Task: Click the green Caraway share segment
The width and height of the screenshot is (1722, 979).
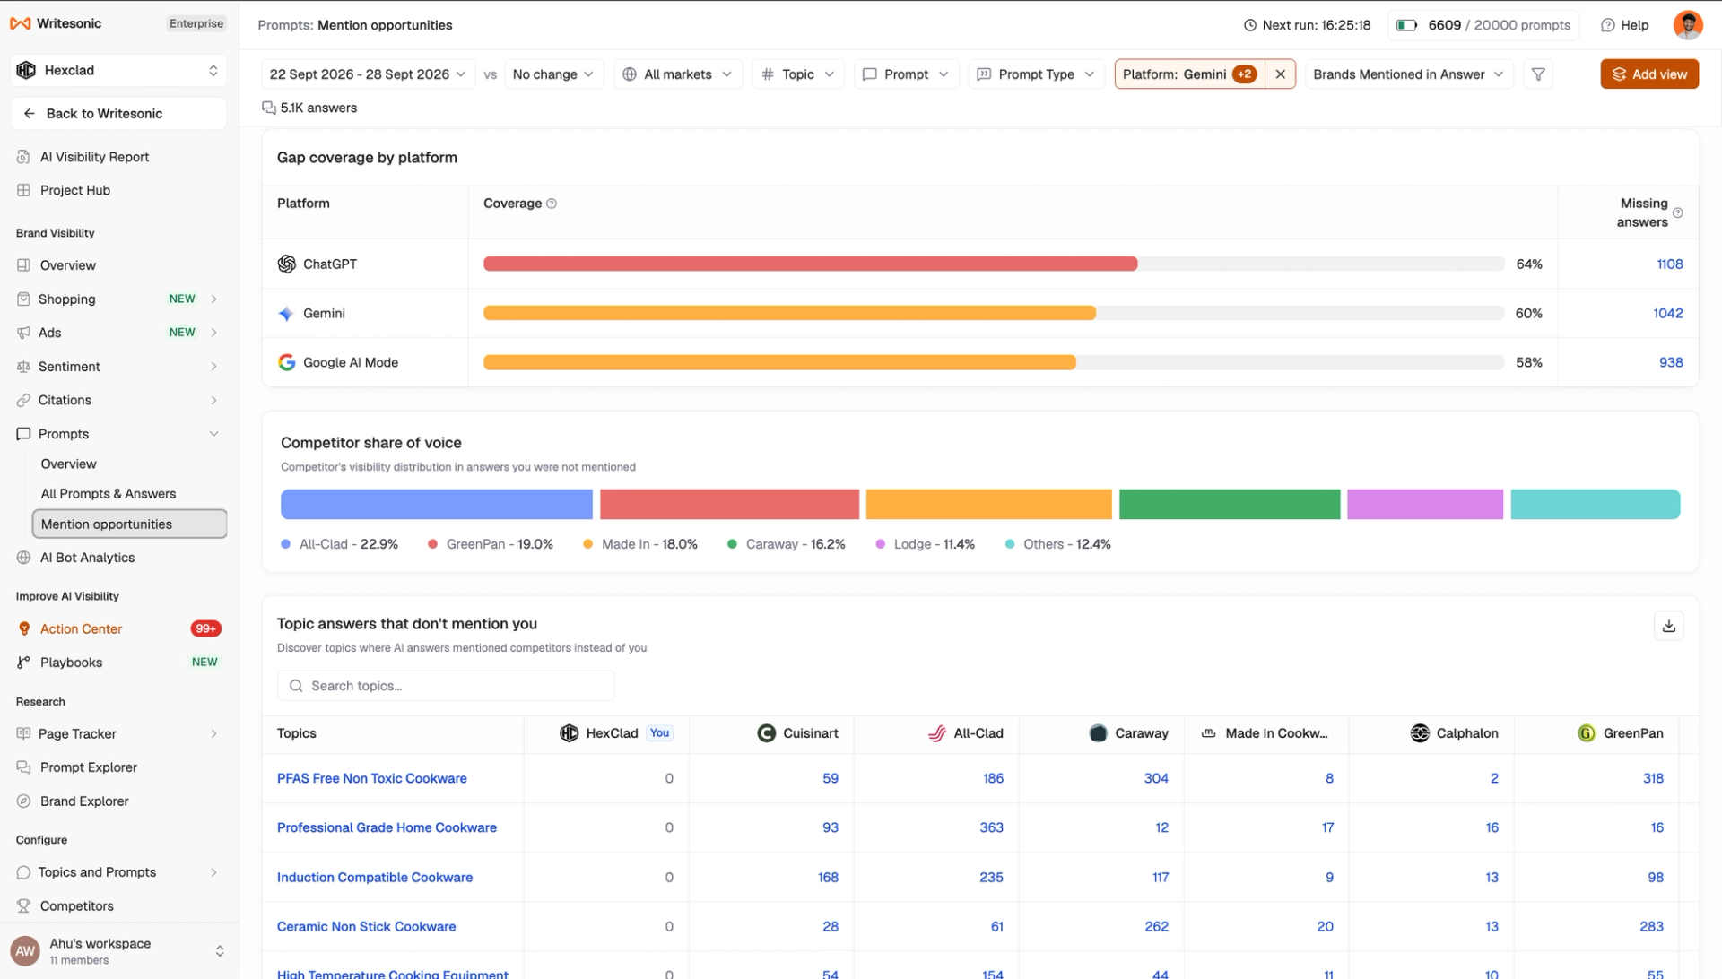Action: pyautogui.click(x=1230, y=505)
